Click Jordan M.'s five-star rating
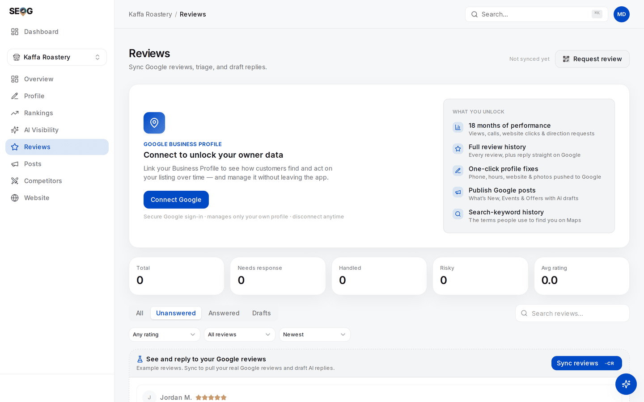This screenshot has height=402, width=644. [211, 398]
